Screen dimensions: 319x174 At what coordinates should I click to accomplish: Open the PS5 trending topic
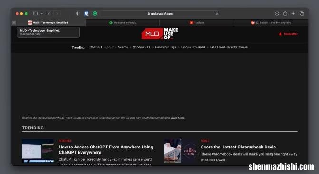[x=110, y=47]
